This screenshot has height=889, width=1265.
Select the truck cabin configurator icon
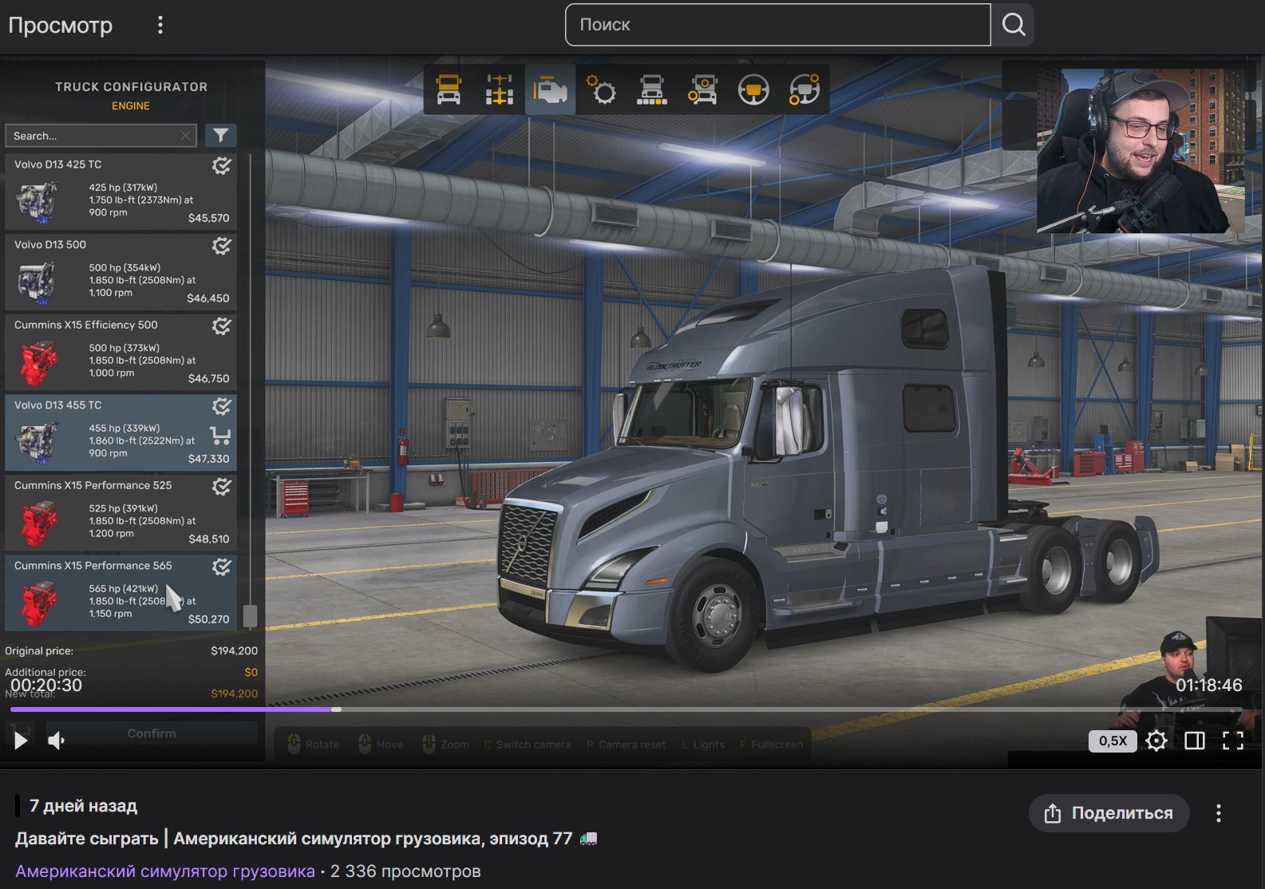click(449, 89)
